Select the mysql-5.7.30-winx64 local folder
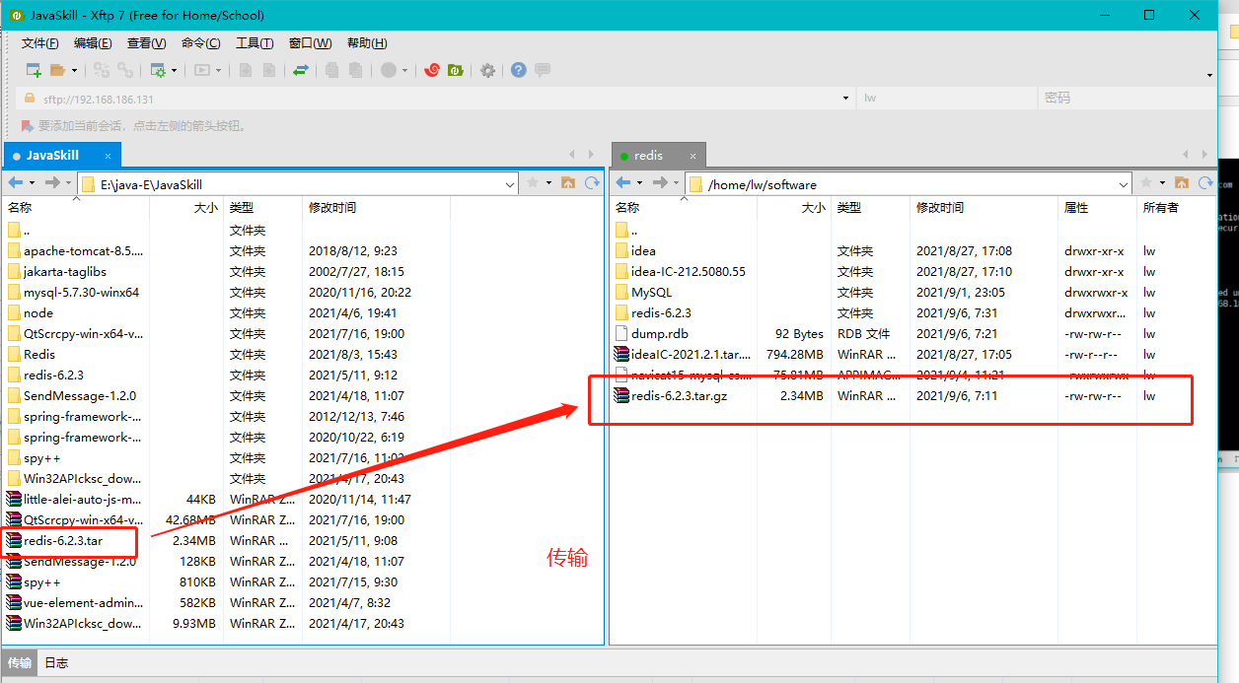This screenshot has height=683, width=1239. [x=81, y=293]
